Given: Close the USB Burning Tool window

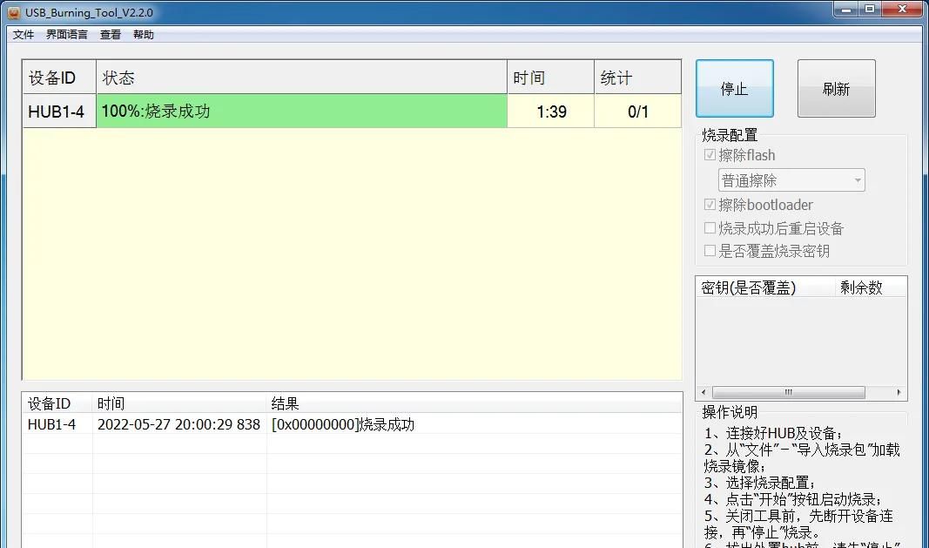Looking at the screenshot, I should click(903, 9).
